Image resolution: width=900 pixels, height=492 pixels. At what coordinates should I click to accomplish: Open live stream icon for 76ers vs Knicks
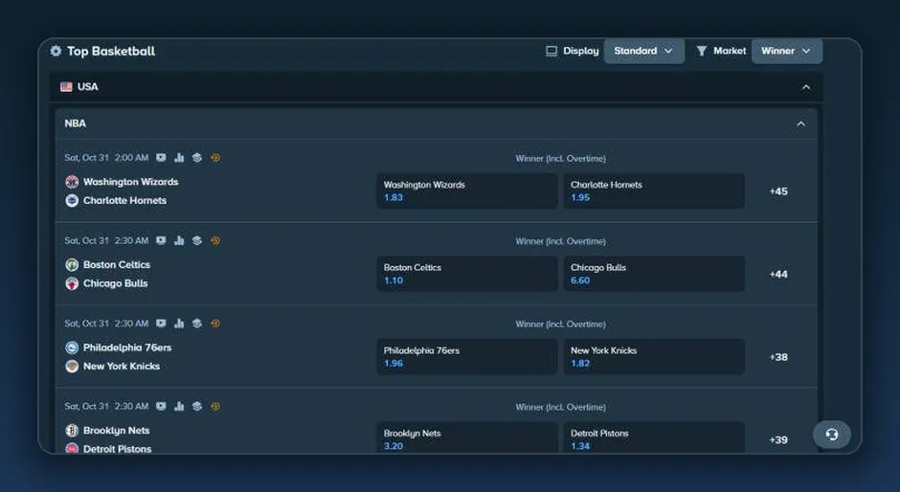pos(161,324)
